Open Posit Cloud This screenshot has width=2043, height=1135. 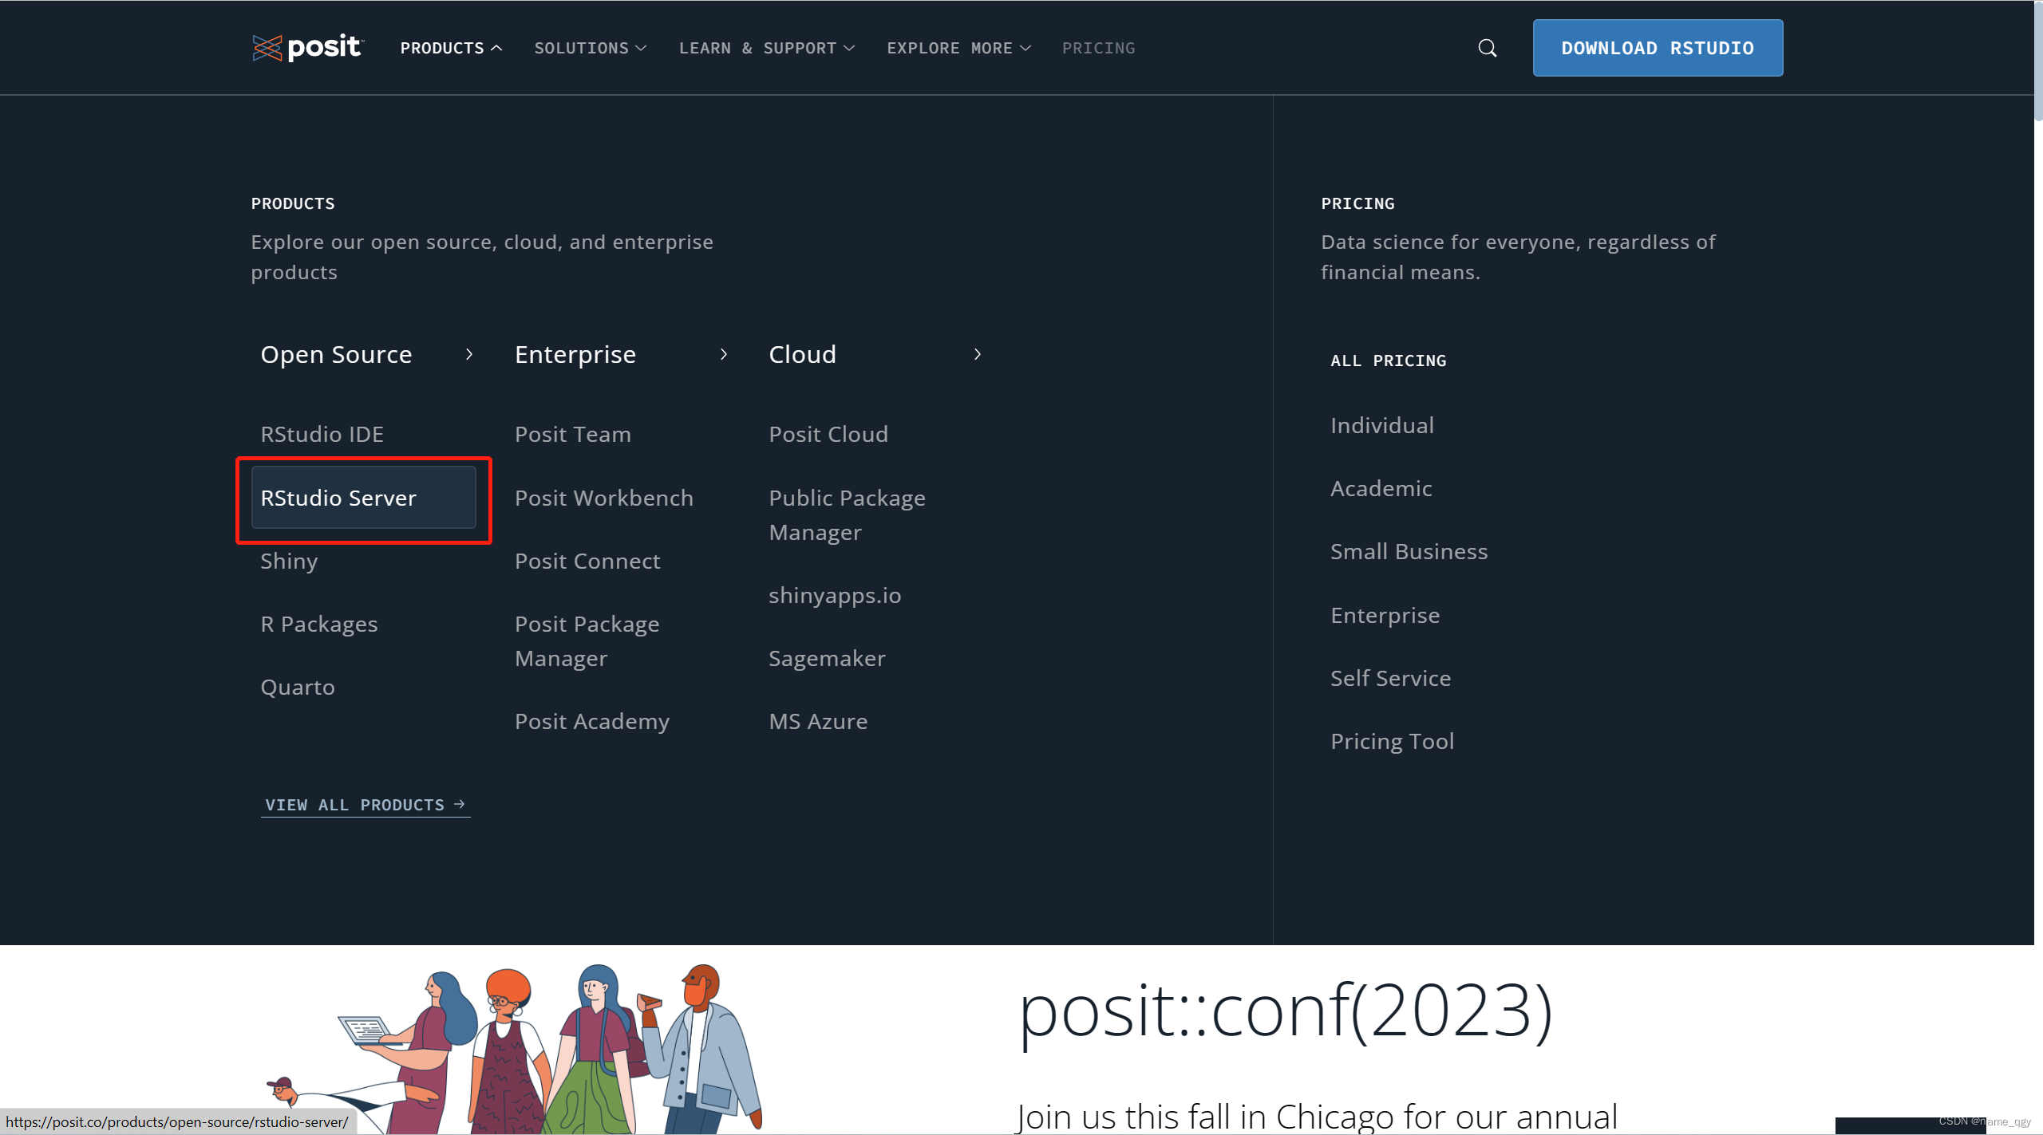[828, 434]
